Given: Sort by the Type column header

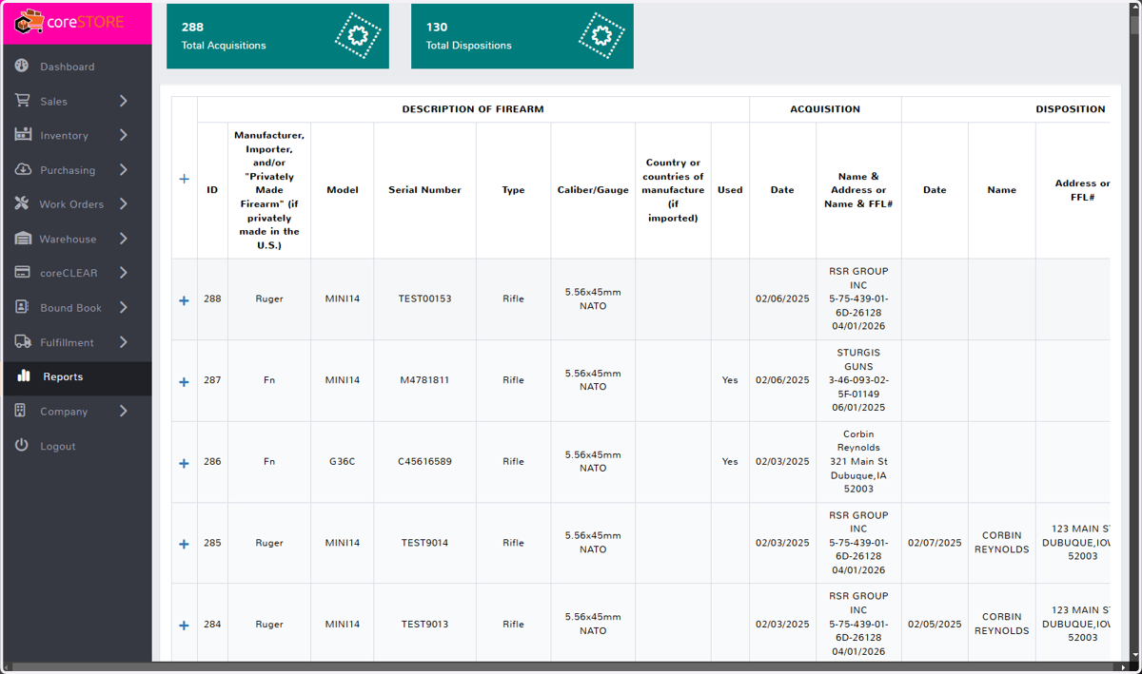Looking at the screenshot, I should point(514,190).
